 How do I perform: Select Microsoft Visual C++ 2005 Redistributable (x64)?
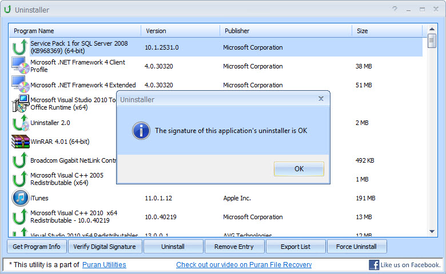[67, 179]
